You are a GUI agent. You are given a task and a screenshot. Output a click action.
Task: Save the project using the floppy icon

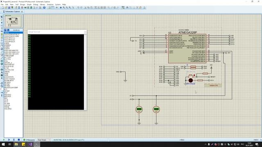(9, 8)
